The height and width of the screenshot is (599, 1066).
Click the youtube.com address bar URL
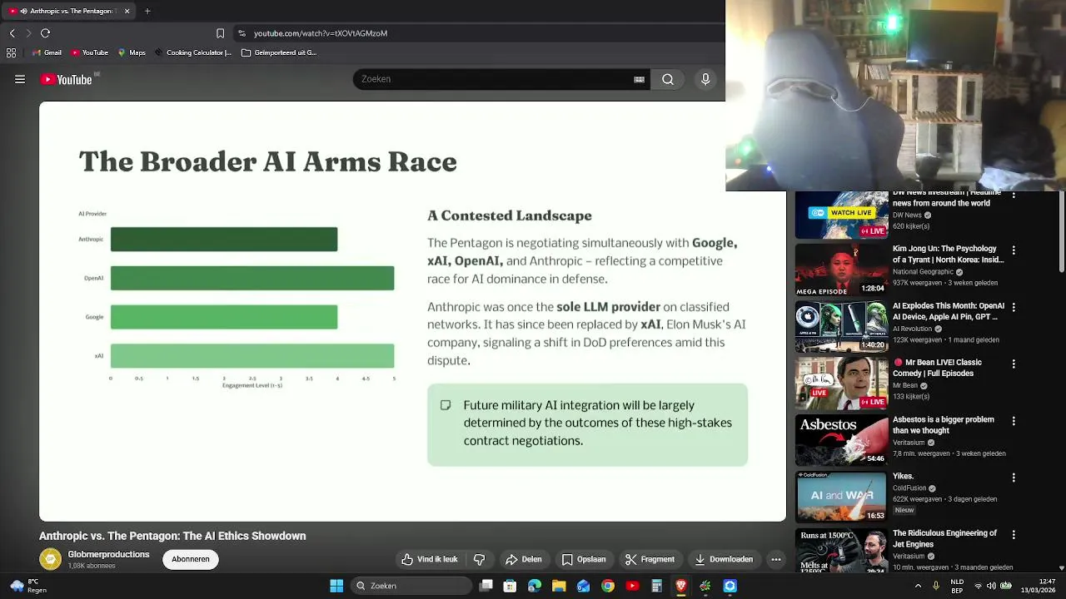tap(321, 33)
